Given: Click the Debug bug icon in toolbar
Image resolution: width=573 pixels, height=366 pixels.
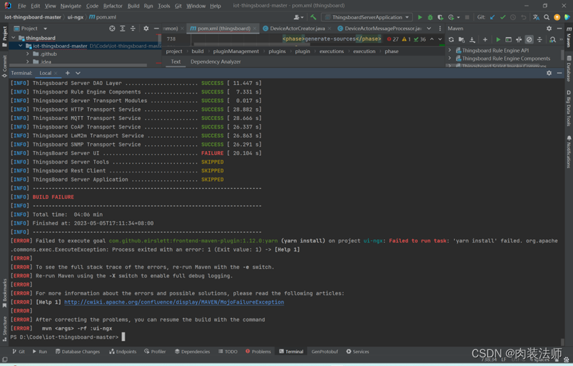Looking at the screenshot, I should pyautogui.click(x=430, y=17).
